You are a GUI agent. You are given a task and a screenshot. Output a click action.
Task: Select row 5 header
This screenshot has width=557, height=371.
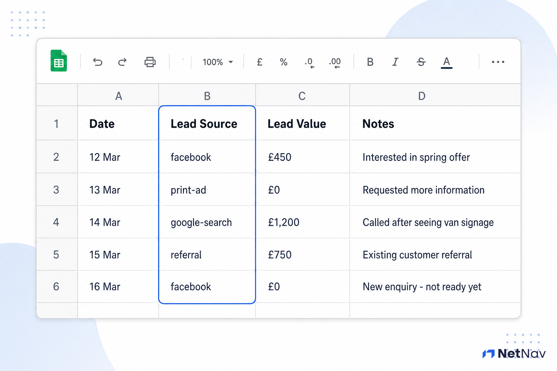[x=57, y=254]
